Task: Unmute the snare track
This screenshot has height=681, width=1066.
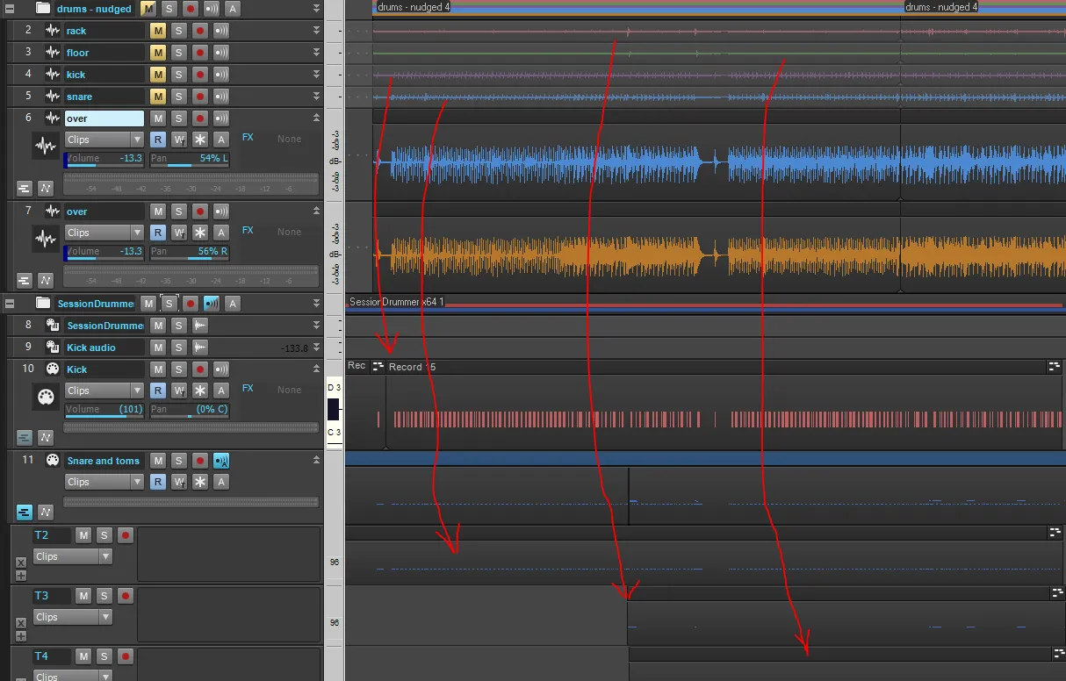Action: (158, 97)
